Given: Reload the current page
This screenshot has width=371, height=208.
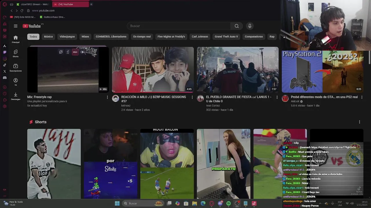Looking at the screenshot, I should pos(22,11).
